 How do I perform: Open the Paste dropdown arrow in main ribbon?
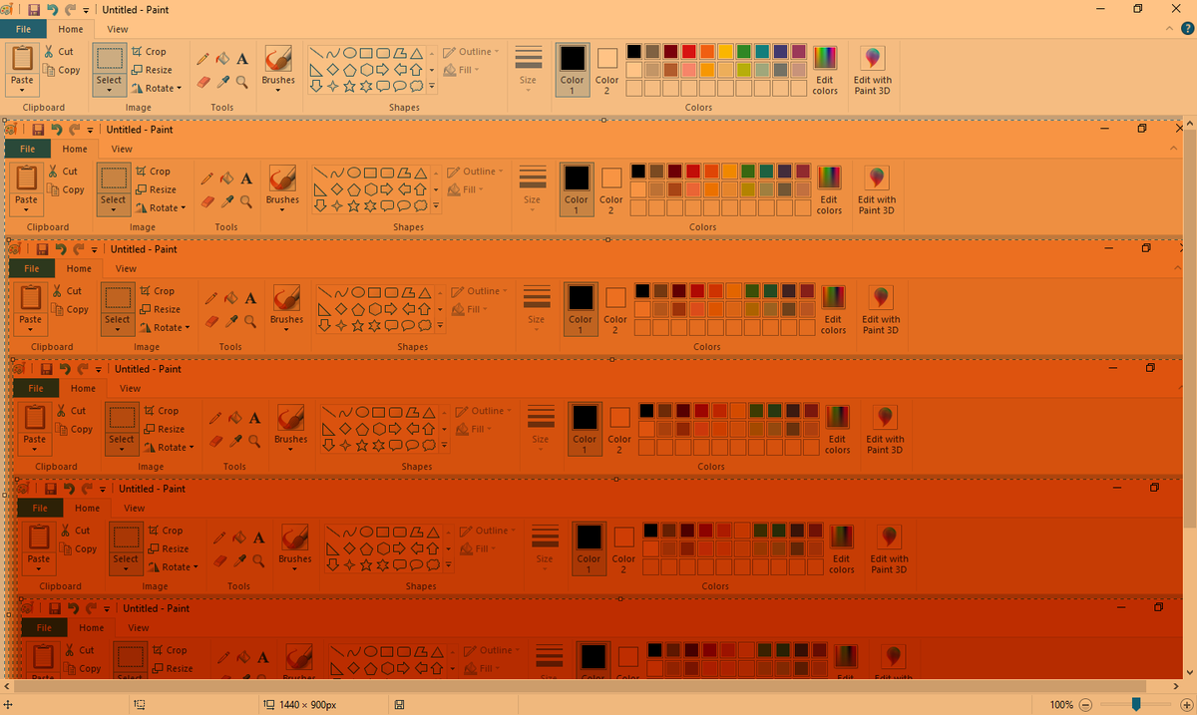click(22, 89)
